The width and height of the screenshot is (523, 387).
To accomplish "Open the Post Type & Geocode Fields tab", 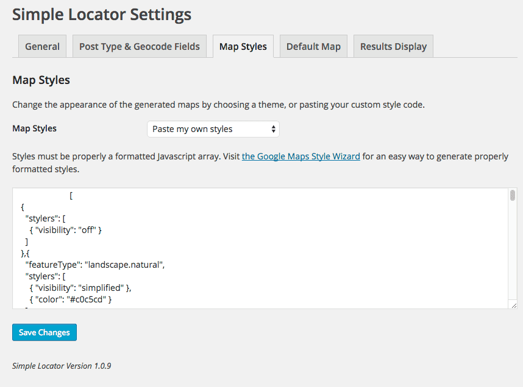I will pos(140,46).
